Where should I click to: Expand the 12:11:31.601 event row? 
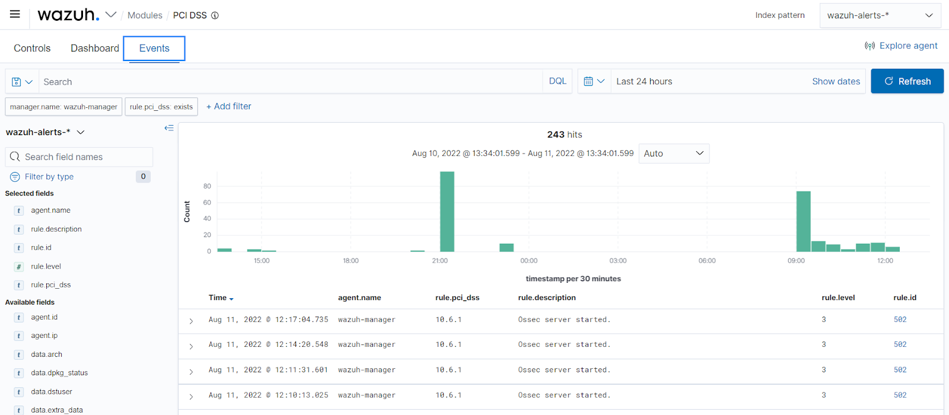click(191, 372)
